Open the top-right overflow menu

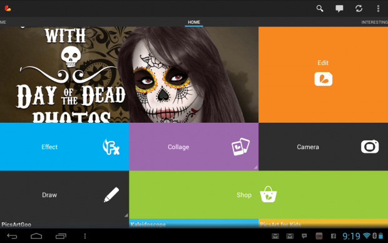[x=378, y=8]
